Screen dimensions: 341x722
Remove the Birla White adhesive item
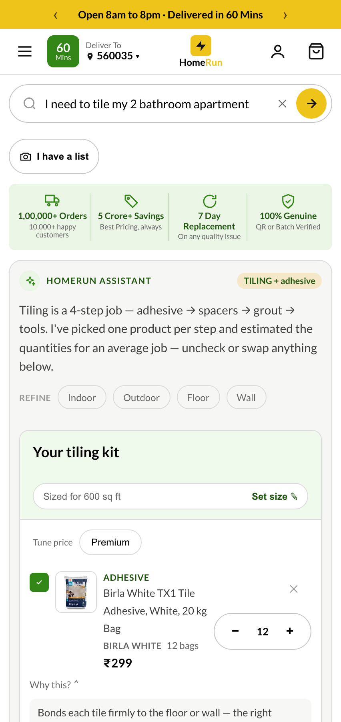point(294,589)
